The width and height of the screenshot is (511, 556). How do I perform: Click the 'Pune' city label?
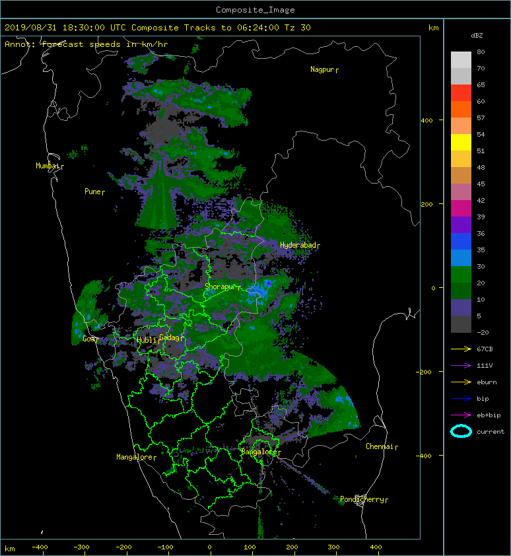(94, 192)
